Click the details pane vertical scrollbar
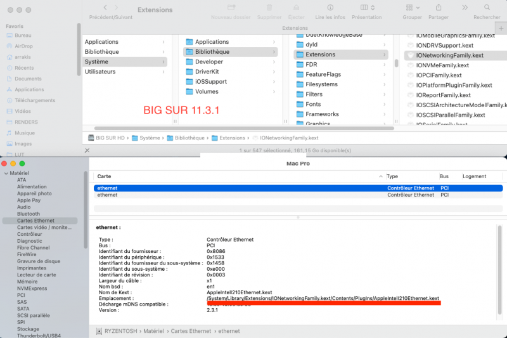The height and width of the screenshot is (338, 507). (x=499, y=270)
